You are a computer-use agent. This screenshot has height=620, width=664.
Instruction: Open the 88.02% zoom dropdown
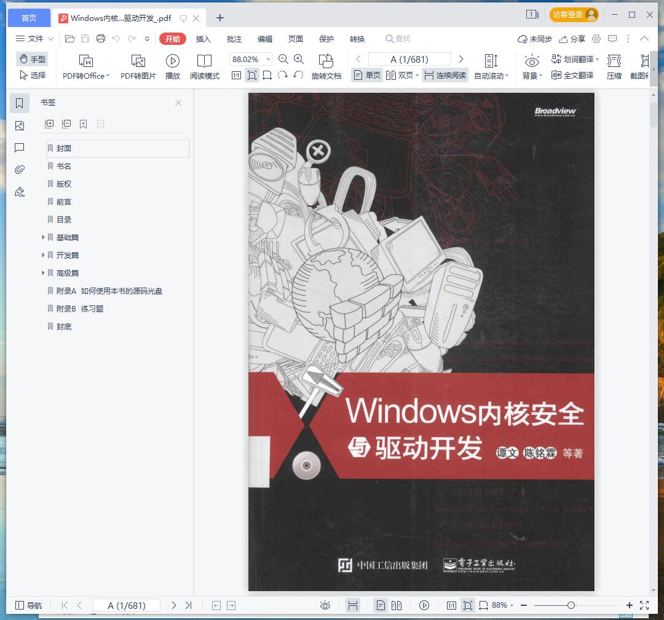coord(268,59)
